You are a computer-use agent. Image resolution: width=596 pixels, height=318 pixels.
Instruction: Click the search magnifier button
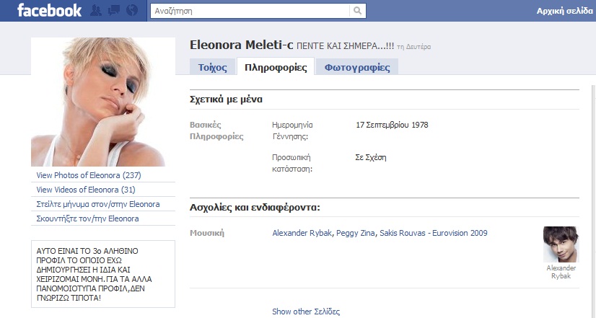click(358, 11)
